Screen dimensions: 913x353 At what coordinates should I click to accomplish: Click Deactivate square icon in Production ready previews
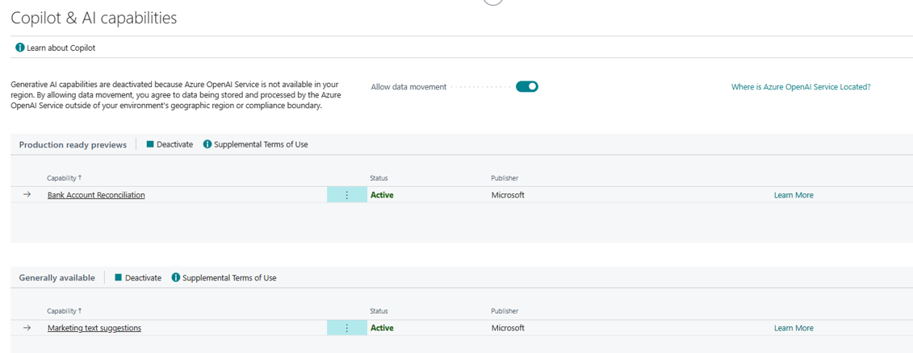coord(150,144)
